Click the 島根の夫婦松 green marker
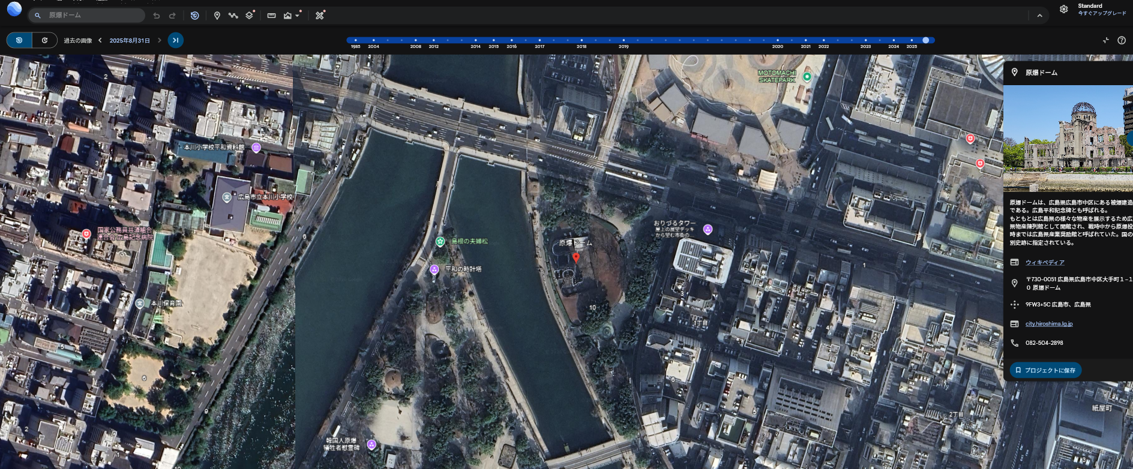The width and height of the screenshot is (1133, 469). pos(440,241)
